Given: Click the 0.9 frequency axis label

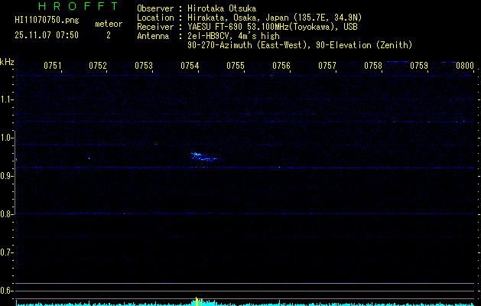Looking at the screenshot, I should 7,176.
